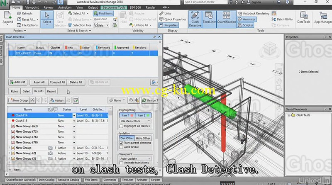Click the Add Test button
332x185 pixels.
coord(18,82)
